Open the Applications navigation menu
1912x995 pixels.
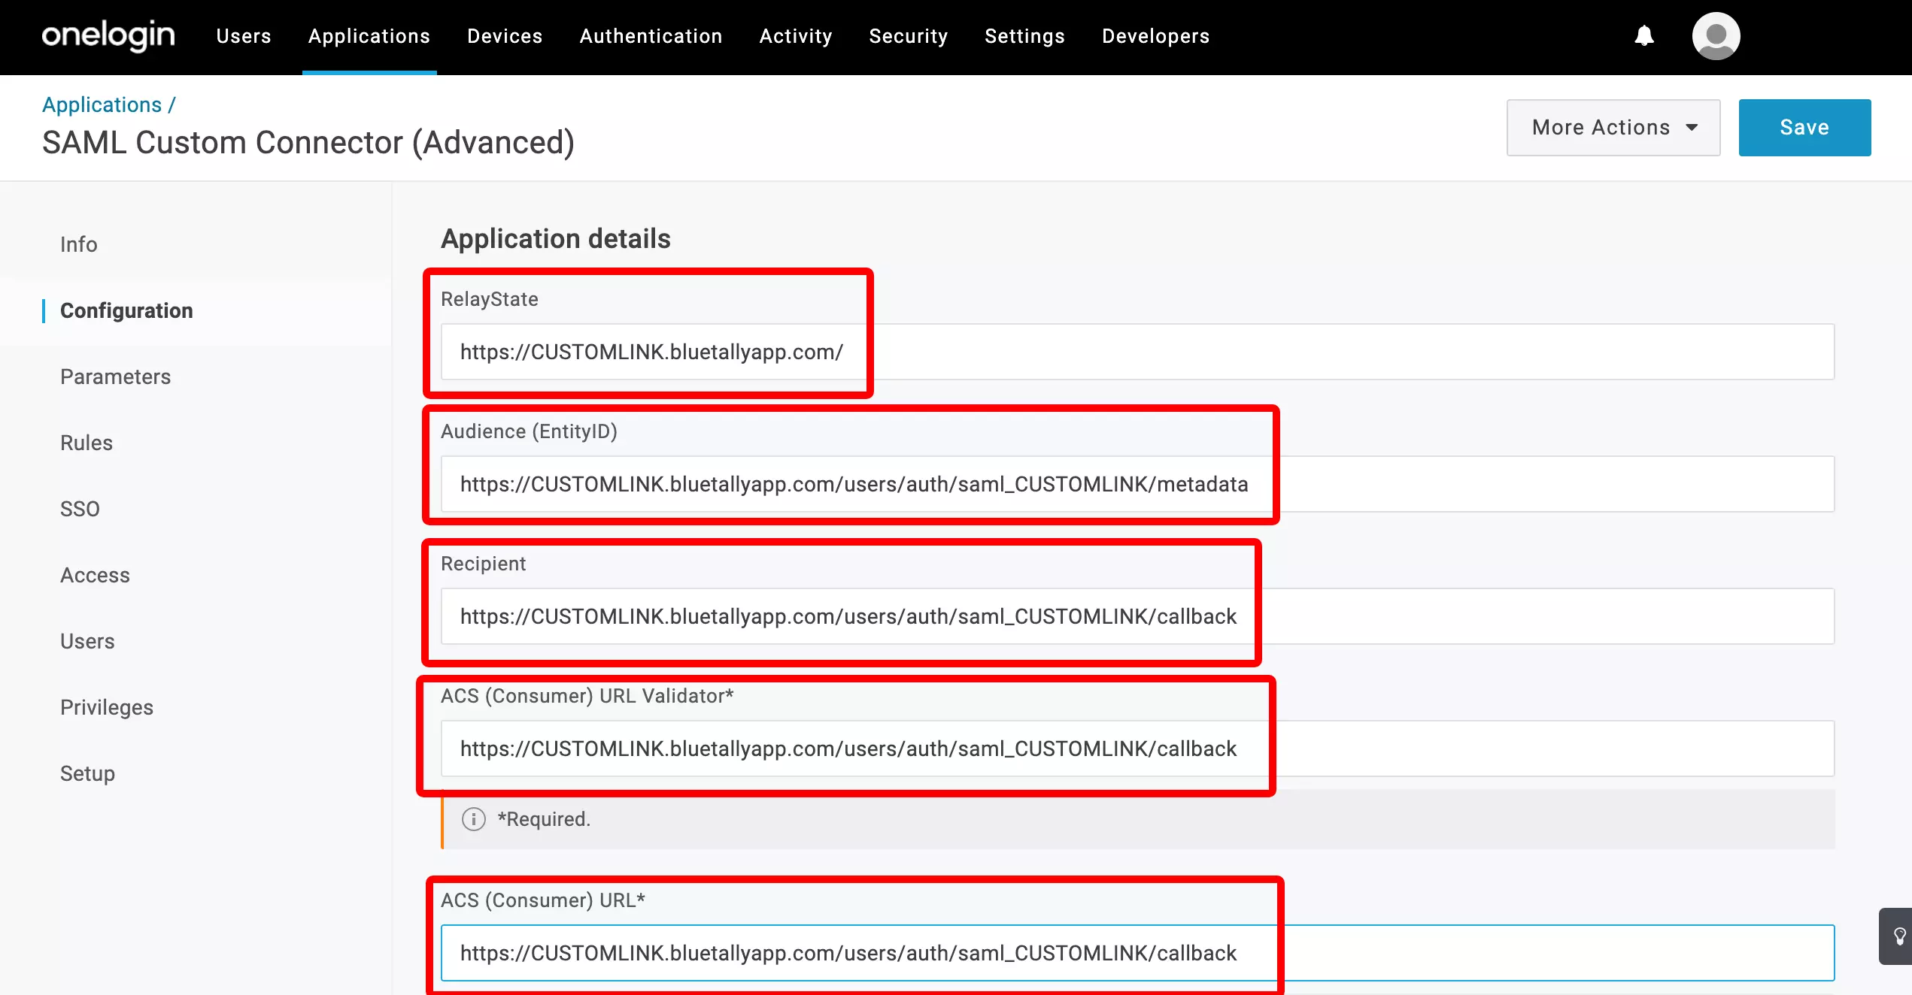point(369,36)
